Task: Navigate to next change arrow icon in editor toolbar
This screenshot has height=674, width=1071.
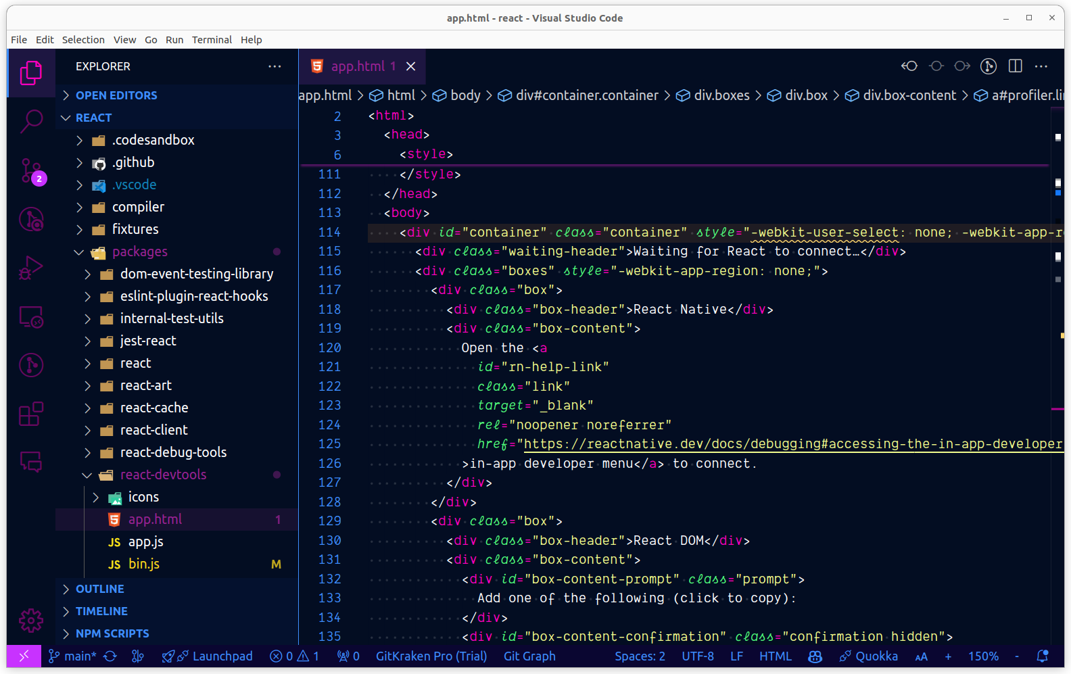Action: [x=962, y=66]
